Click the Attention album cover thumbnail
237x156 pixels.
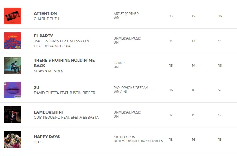[x=12, y=16]
